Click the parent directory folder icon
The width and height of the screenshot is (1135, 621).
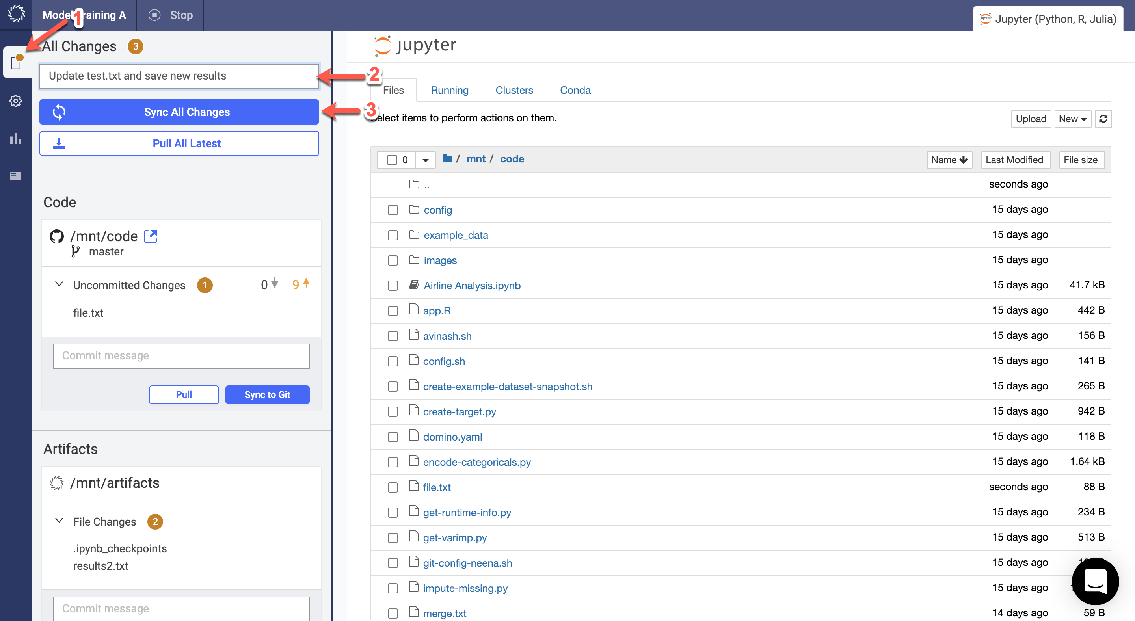click(414, 184)
